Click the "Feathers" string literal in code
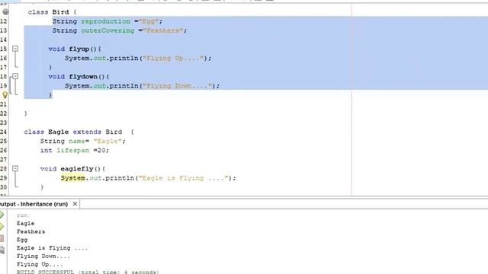Viewport: 488px width, 274px height. (x=163, y=30)
